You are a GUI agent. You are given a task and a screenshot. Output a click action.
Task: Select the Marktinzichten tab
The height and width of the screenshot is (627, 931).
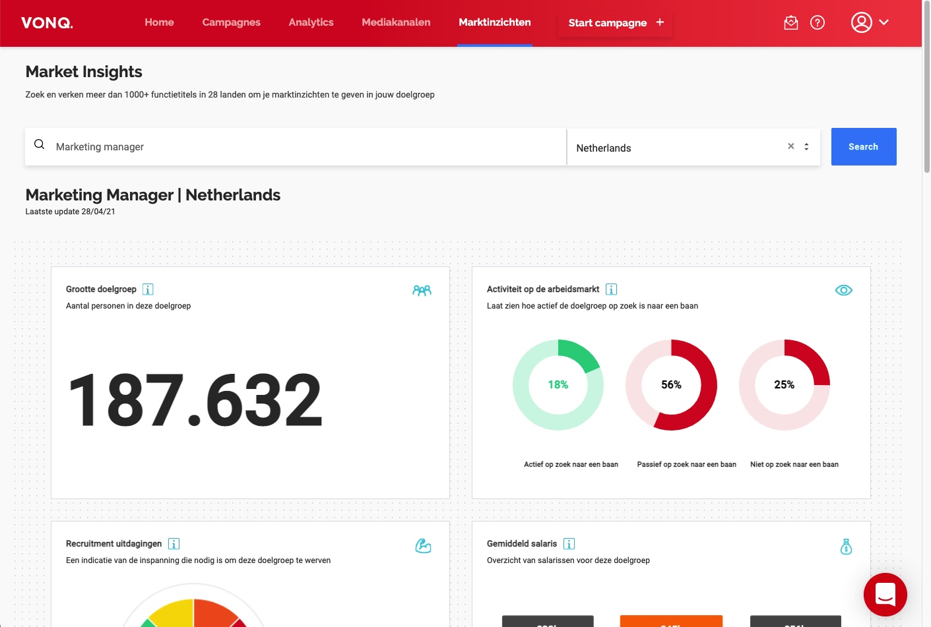tap(495, 22)
